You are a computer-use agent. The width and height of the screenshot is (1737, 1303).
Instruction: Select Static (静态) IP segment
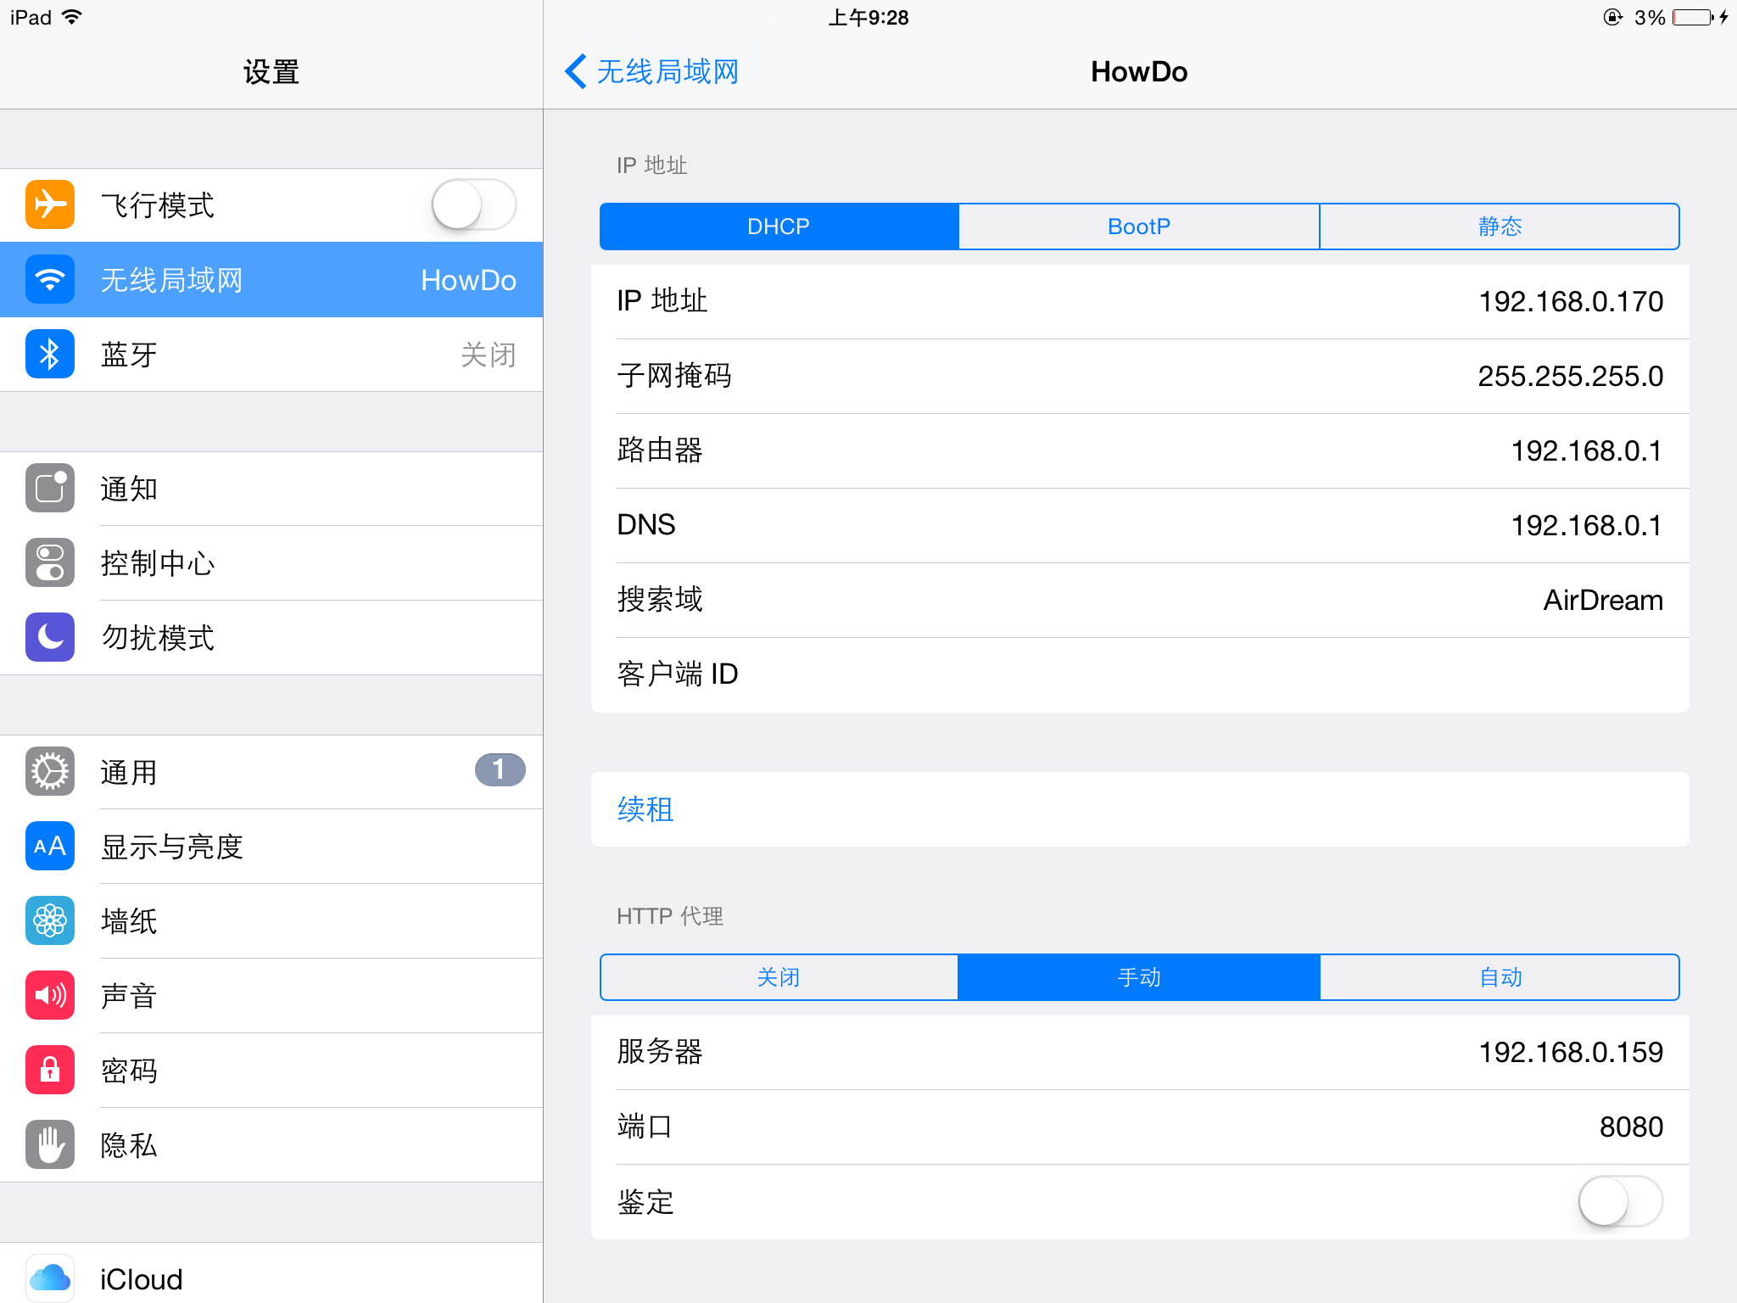tap(1500, 226)
